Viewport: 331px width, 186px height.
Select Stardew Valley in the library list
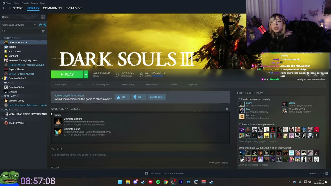click(16, 101)
